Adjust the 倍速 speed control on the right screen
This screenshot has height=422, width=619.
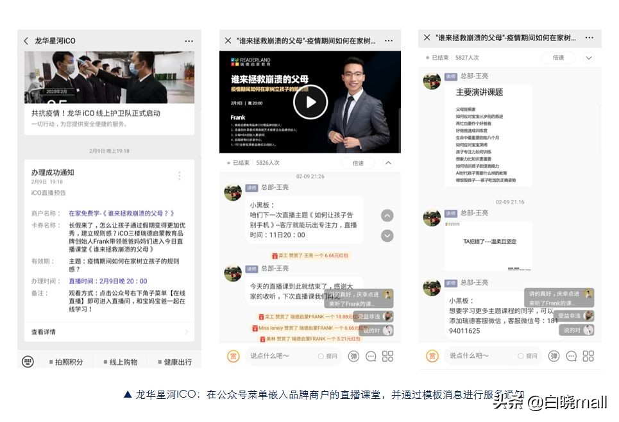pyautogui.click(x=558, y=57)
